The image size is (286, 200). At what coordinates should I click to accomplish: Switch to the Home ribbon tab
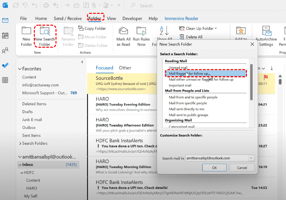[x=41, y=18]
